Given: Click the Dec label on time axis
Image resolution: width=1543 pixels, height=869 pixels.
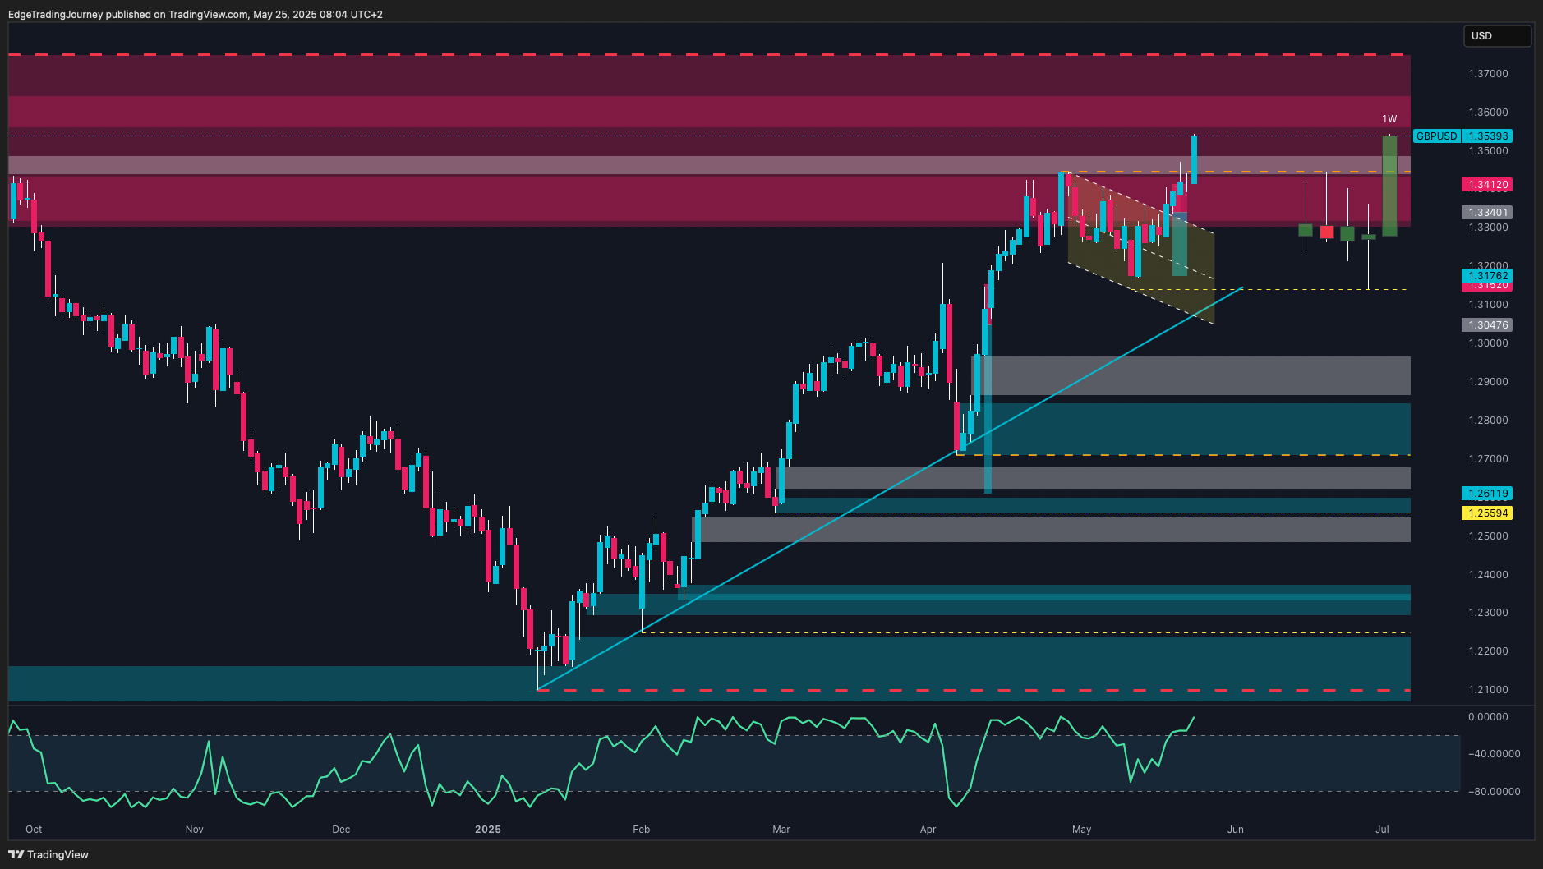Looking at the screenshot, I should [341, 830].
